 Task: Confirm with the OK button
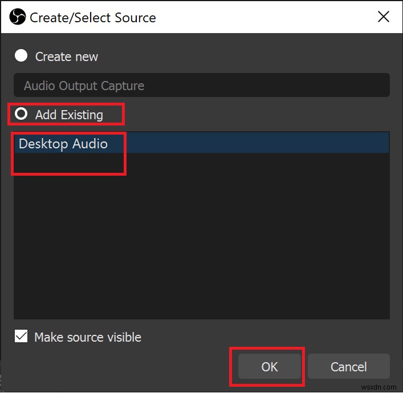269,366
